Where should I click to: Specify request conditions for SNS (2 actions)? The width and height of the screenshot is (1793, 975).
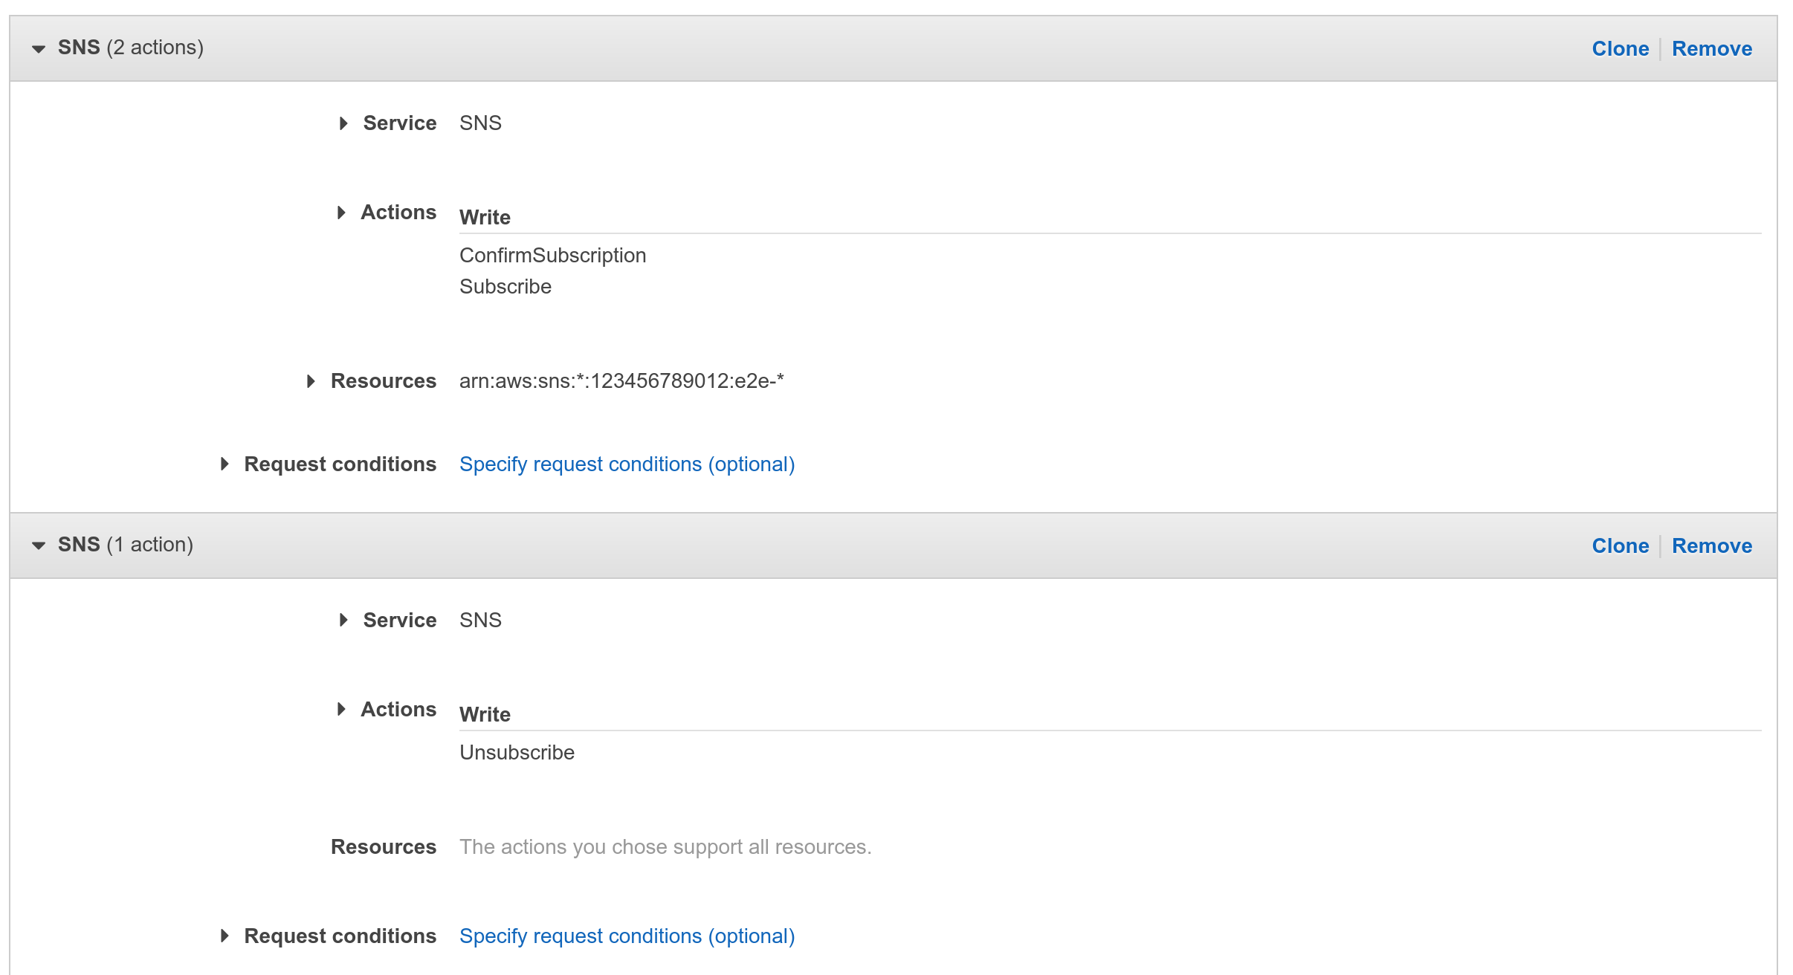click(x=627, y=464)
